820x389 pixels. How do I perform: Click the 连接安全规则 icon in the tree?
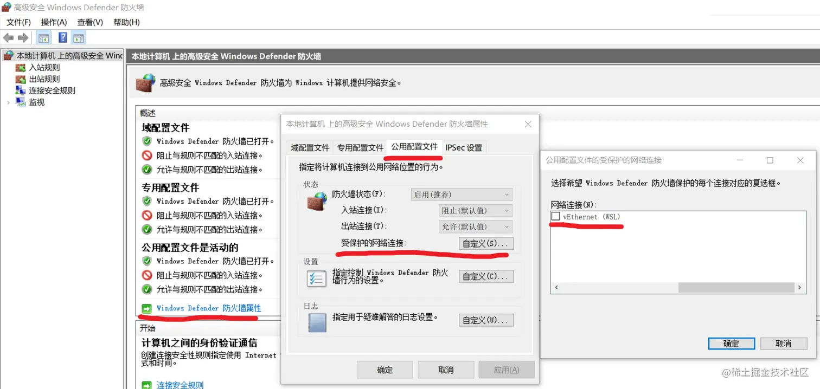(21, 90)
